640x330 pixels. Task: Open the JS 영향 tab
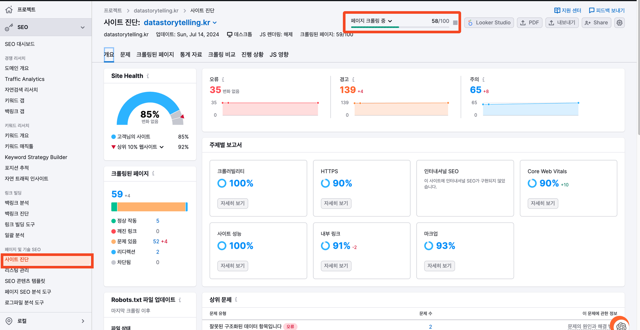pyautogui.click(x=279, y=54)
